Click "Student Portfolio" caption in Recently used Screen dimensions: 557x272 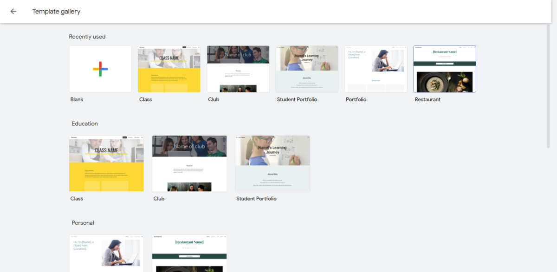[x=297, y=99]
